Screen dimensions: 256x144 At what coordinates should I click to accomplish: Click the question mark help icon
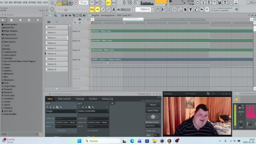click(214, 2)
